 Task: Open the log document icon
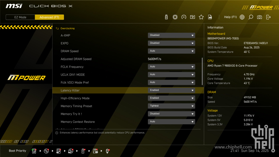pos(210,17)
